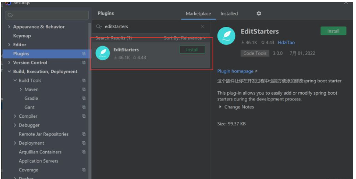Click the Size: 99.37 KB text
Image resolution: width=356 pixels, height=179 pixels.
232,124
